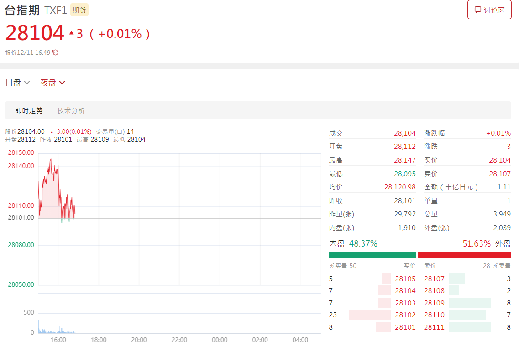Click the red 外盘 ratio bar
Viewport: 519px width, 347px height.
[x=464, y=254]
